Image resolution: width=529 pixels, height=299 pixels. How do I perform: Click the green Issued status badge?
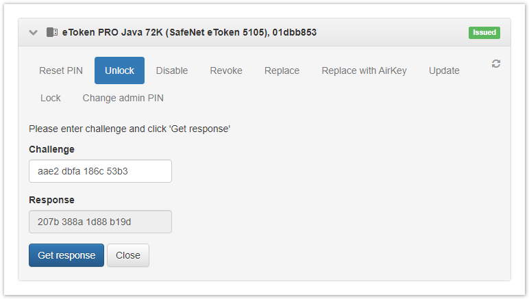pyautogui.click(x=484, y=32)
